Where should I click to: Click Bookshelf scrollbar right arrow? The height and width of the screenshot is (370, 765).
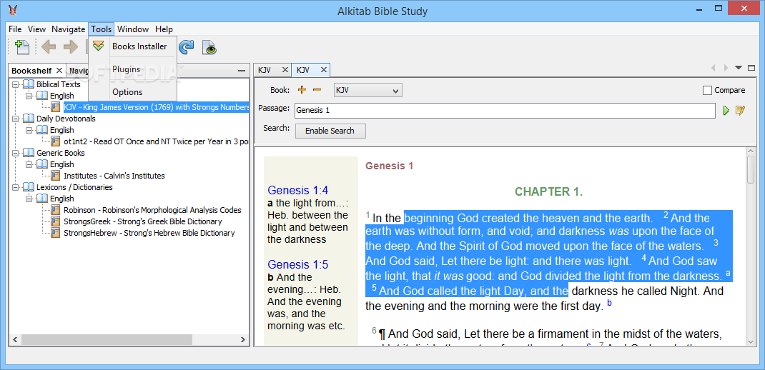pos(245,339)
